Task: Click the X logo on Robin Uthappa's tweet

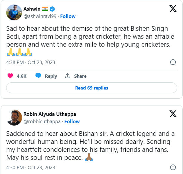Action: (x=173, y=114)
